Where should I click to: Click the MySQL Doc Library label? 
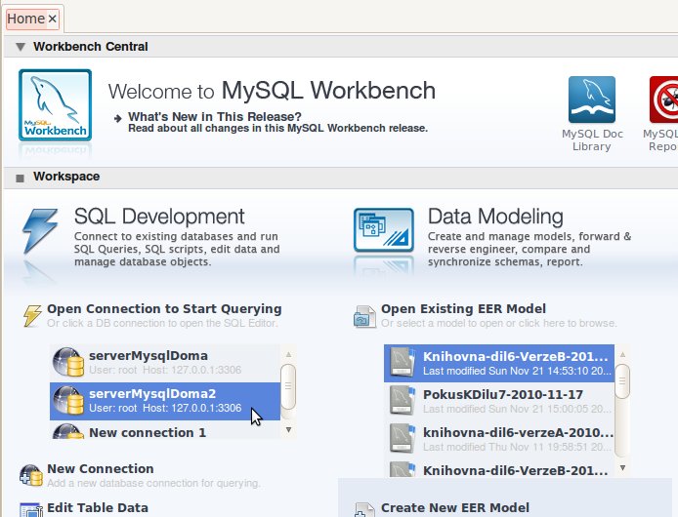click(x=592, y=139)
